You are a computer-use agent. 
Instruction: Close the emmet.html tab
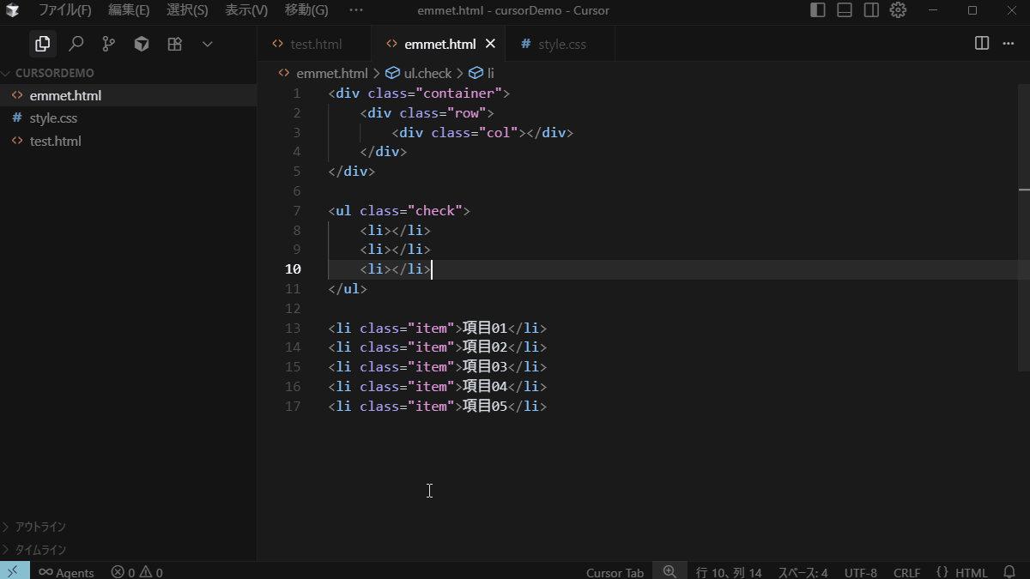coord(491,44)
